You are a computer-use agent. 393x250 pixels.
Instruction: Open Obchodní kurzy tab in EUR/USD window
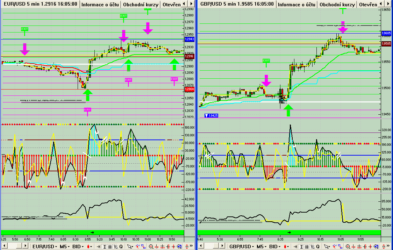pyautogui.click(x=141, y=5)
